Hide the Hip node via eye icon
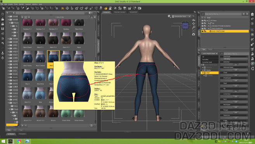Viewport: 255px width, 144px height. [x=203, y=23]
